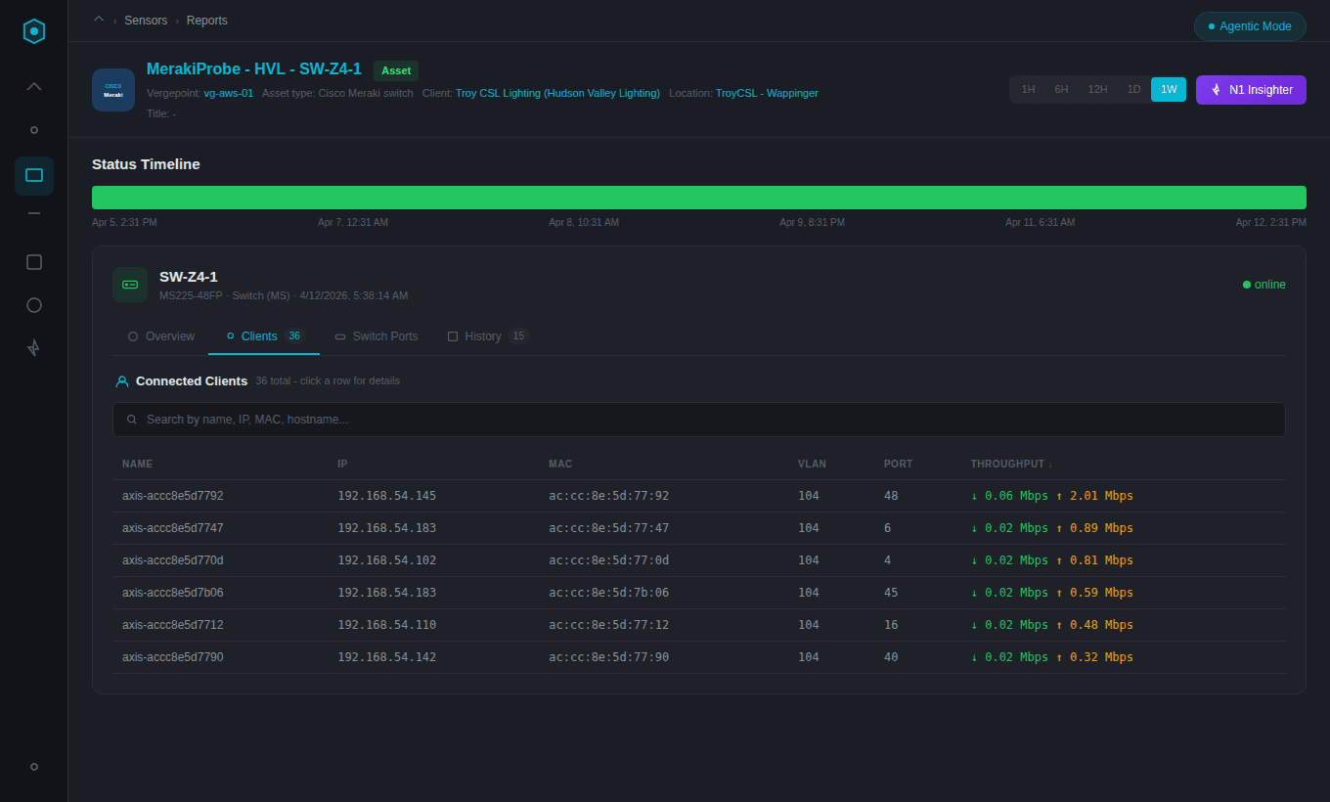Switch to the Clients tab
Screen dimensions: 1330x802
click(264, 336)
